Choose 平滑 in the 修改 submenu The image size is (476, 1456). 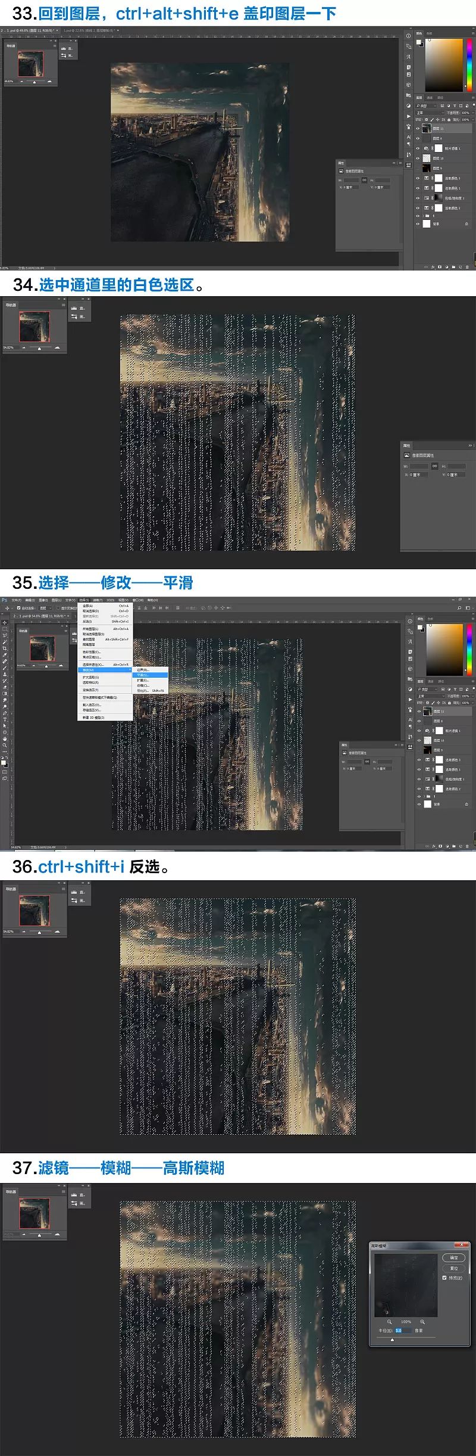(x=143, y=675)
